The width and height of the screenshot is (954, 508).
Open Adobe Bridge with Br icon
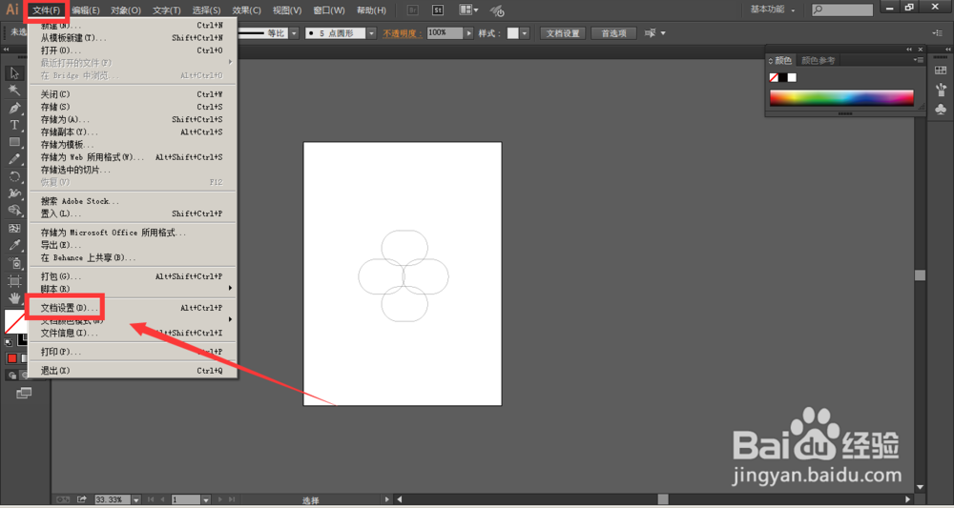pos(412,10)
